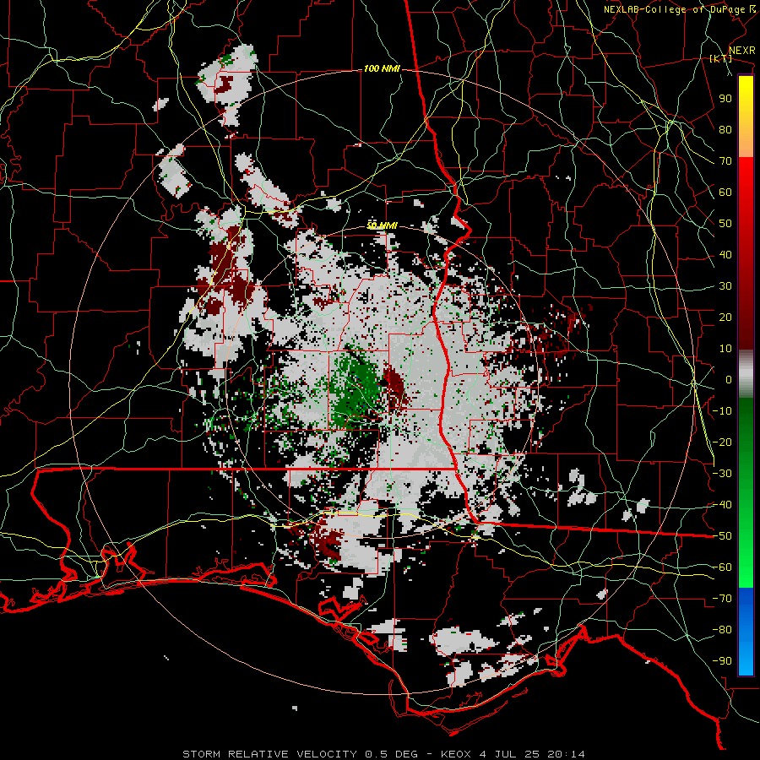Select the 60 value on velocity scale
The width and height of the screenshot is (760, 760).
pyautogui.click(x=725, y=193)
